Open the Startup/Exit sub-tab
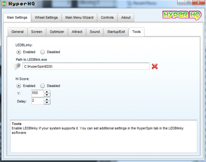 (x=116, y=32)
